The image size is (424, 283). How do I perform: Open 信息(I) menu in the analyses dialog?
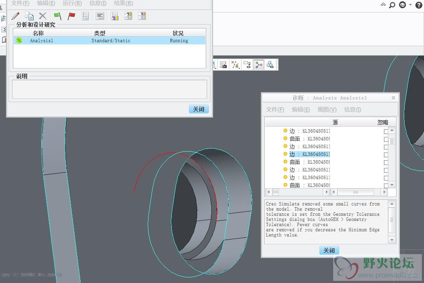[98, 3]
